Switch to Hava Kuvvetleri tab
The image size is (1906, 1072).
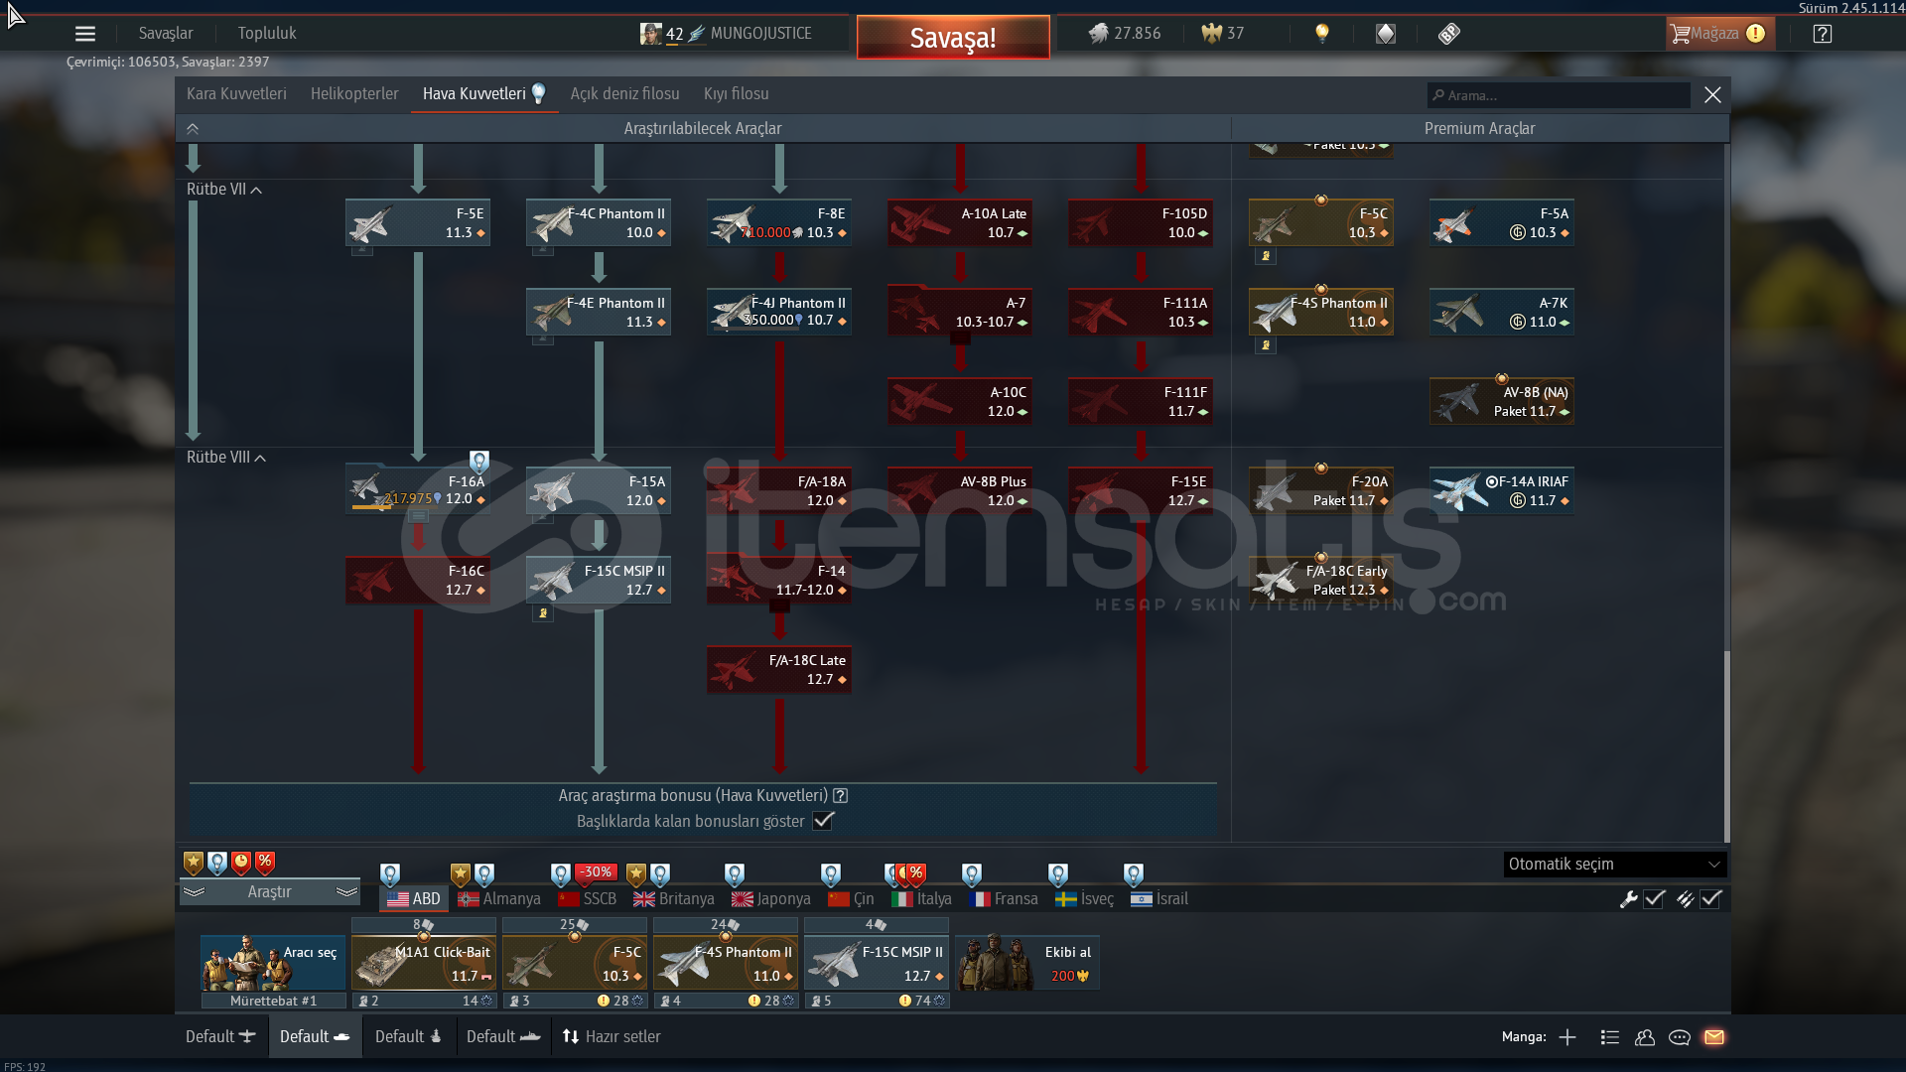click(x=484, y=94)
